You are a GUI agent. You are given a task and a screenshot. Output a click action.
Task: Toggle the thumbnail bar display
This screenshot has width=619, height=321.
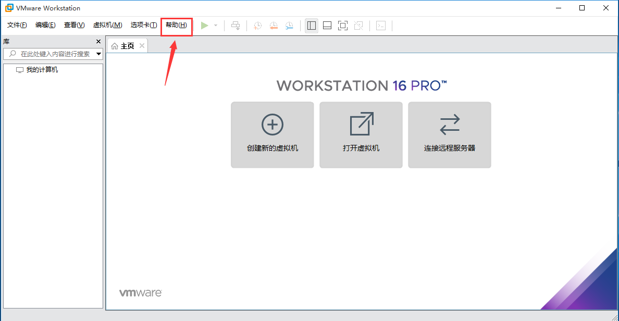(327, 25)
